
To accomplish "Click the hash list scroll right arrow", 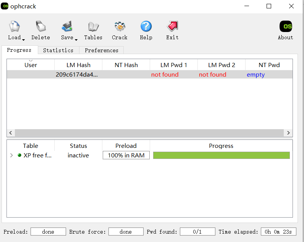I will tap(288, 133).
